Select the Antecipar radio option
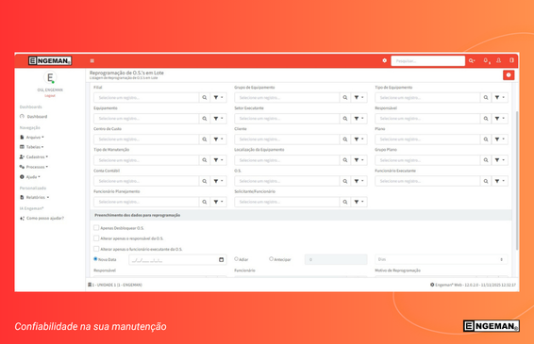The width and height of the screenshot is (534, 344). (271, 259)
